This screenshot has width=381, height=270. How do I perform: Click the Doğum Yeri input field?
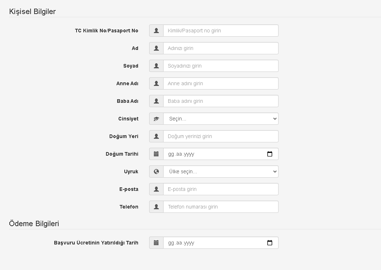pos(221,136)
